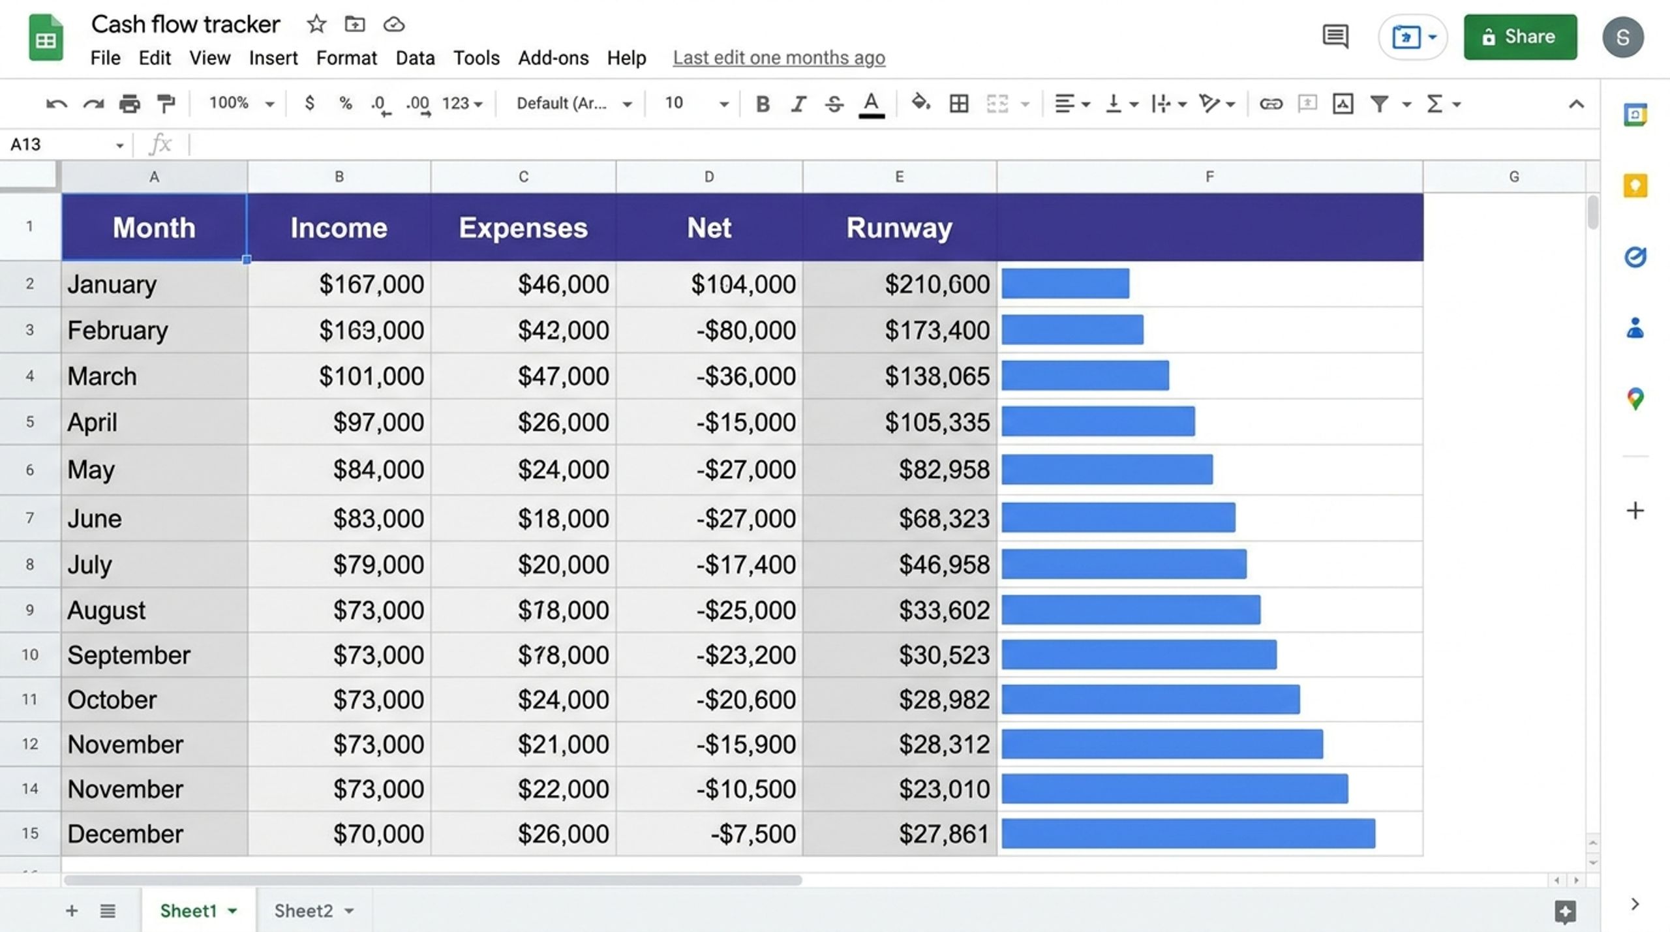Decrease decimal places

(380, 104)
